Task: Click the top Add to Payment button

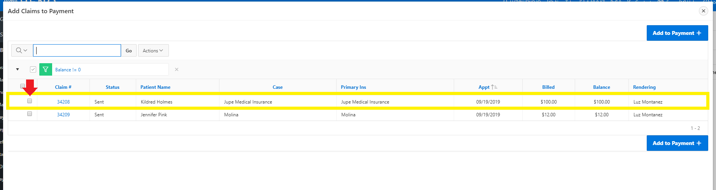Action: tap(677, 33)
